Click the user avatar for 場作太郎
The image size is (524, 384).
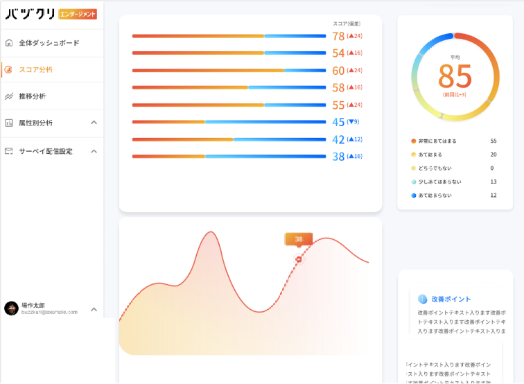pyautogui.click(x=11, y=308)
